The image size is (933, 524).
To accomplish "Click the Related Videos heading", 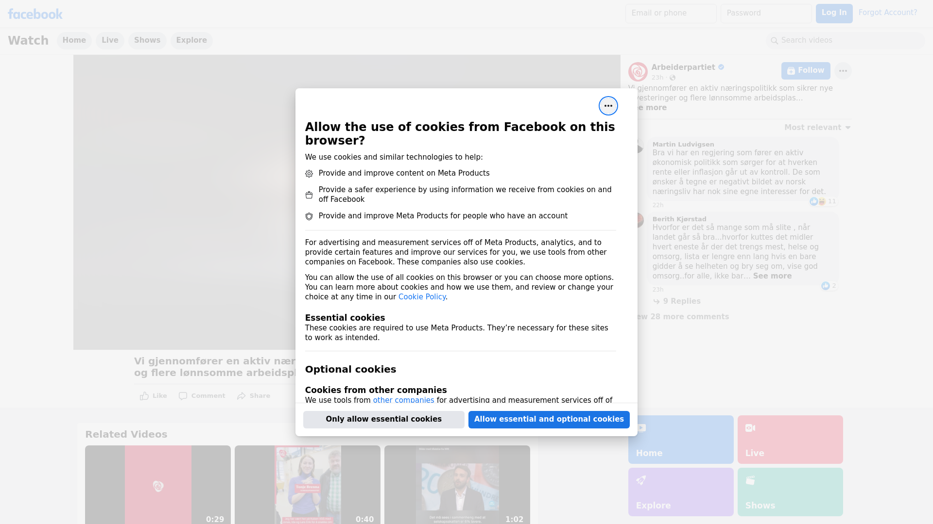I will (126, 435).
